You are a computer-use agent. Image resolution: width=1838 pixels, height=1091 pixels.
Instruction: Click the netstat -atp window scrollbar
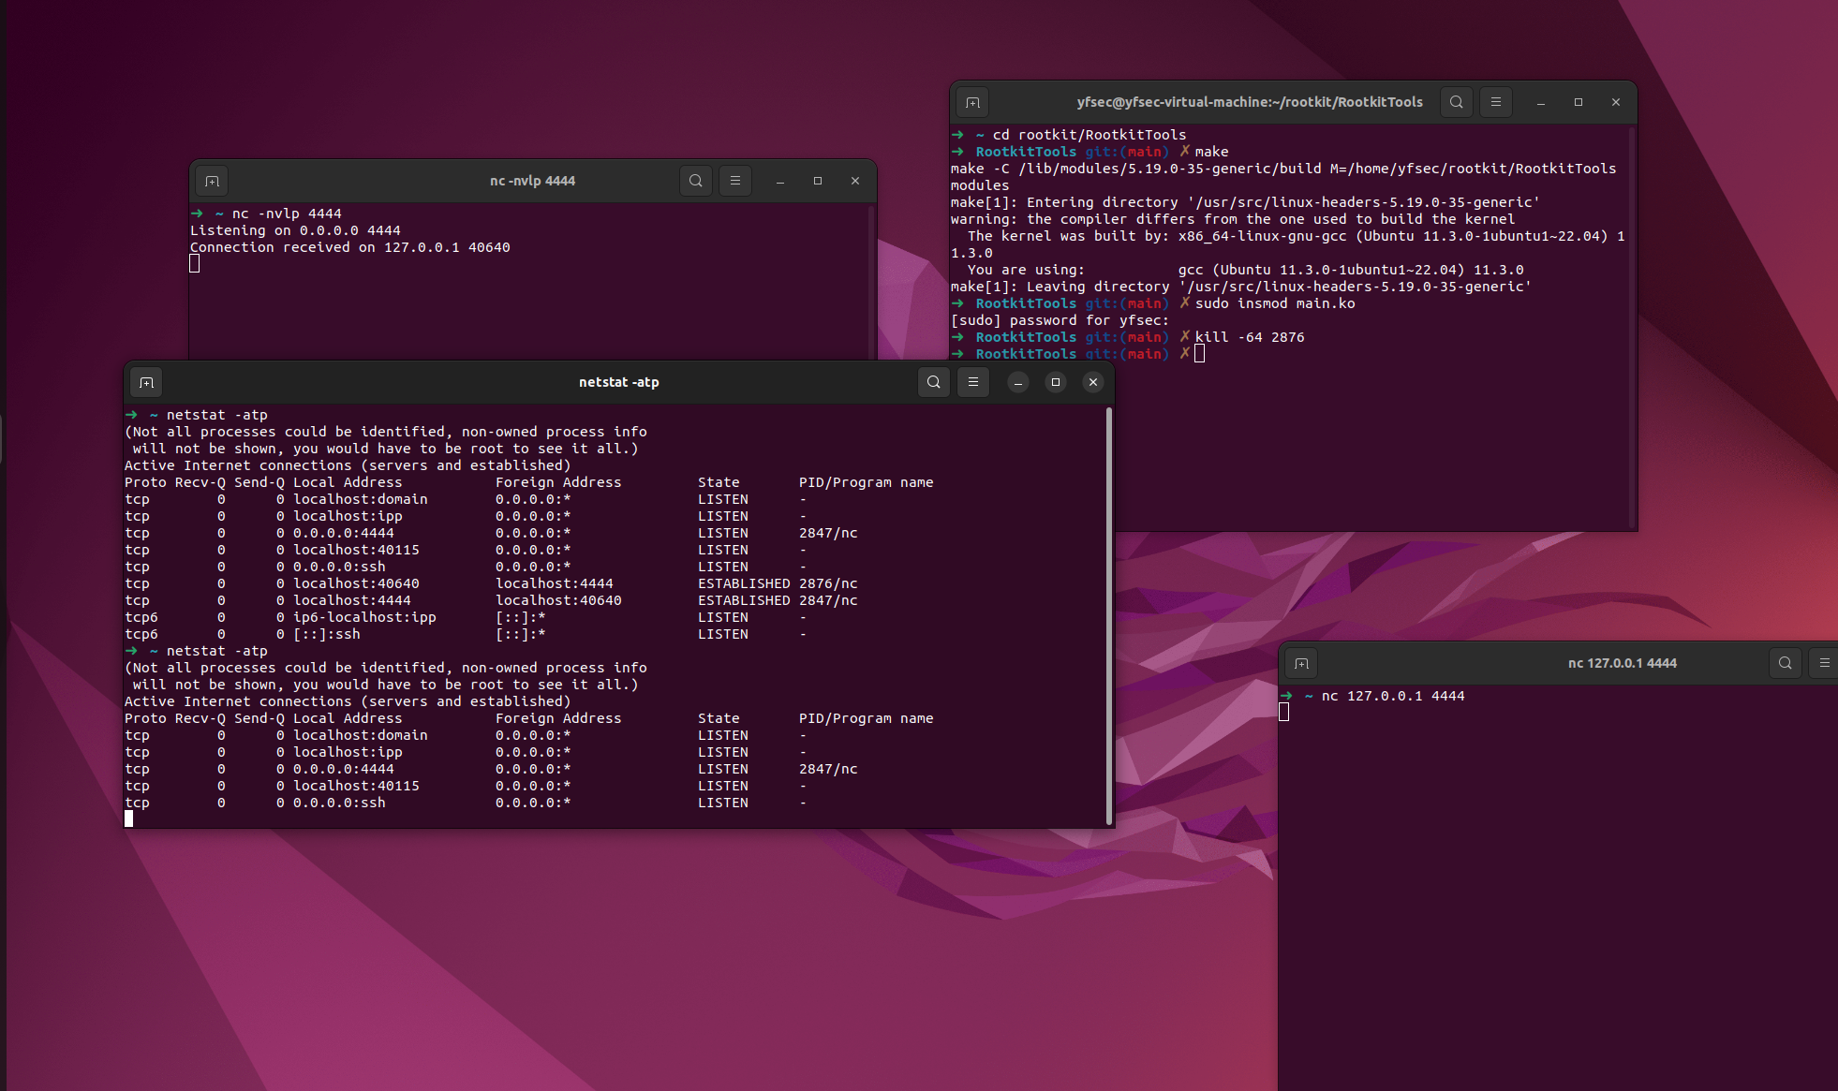pos(1109,615)
